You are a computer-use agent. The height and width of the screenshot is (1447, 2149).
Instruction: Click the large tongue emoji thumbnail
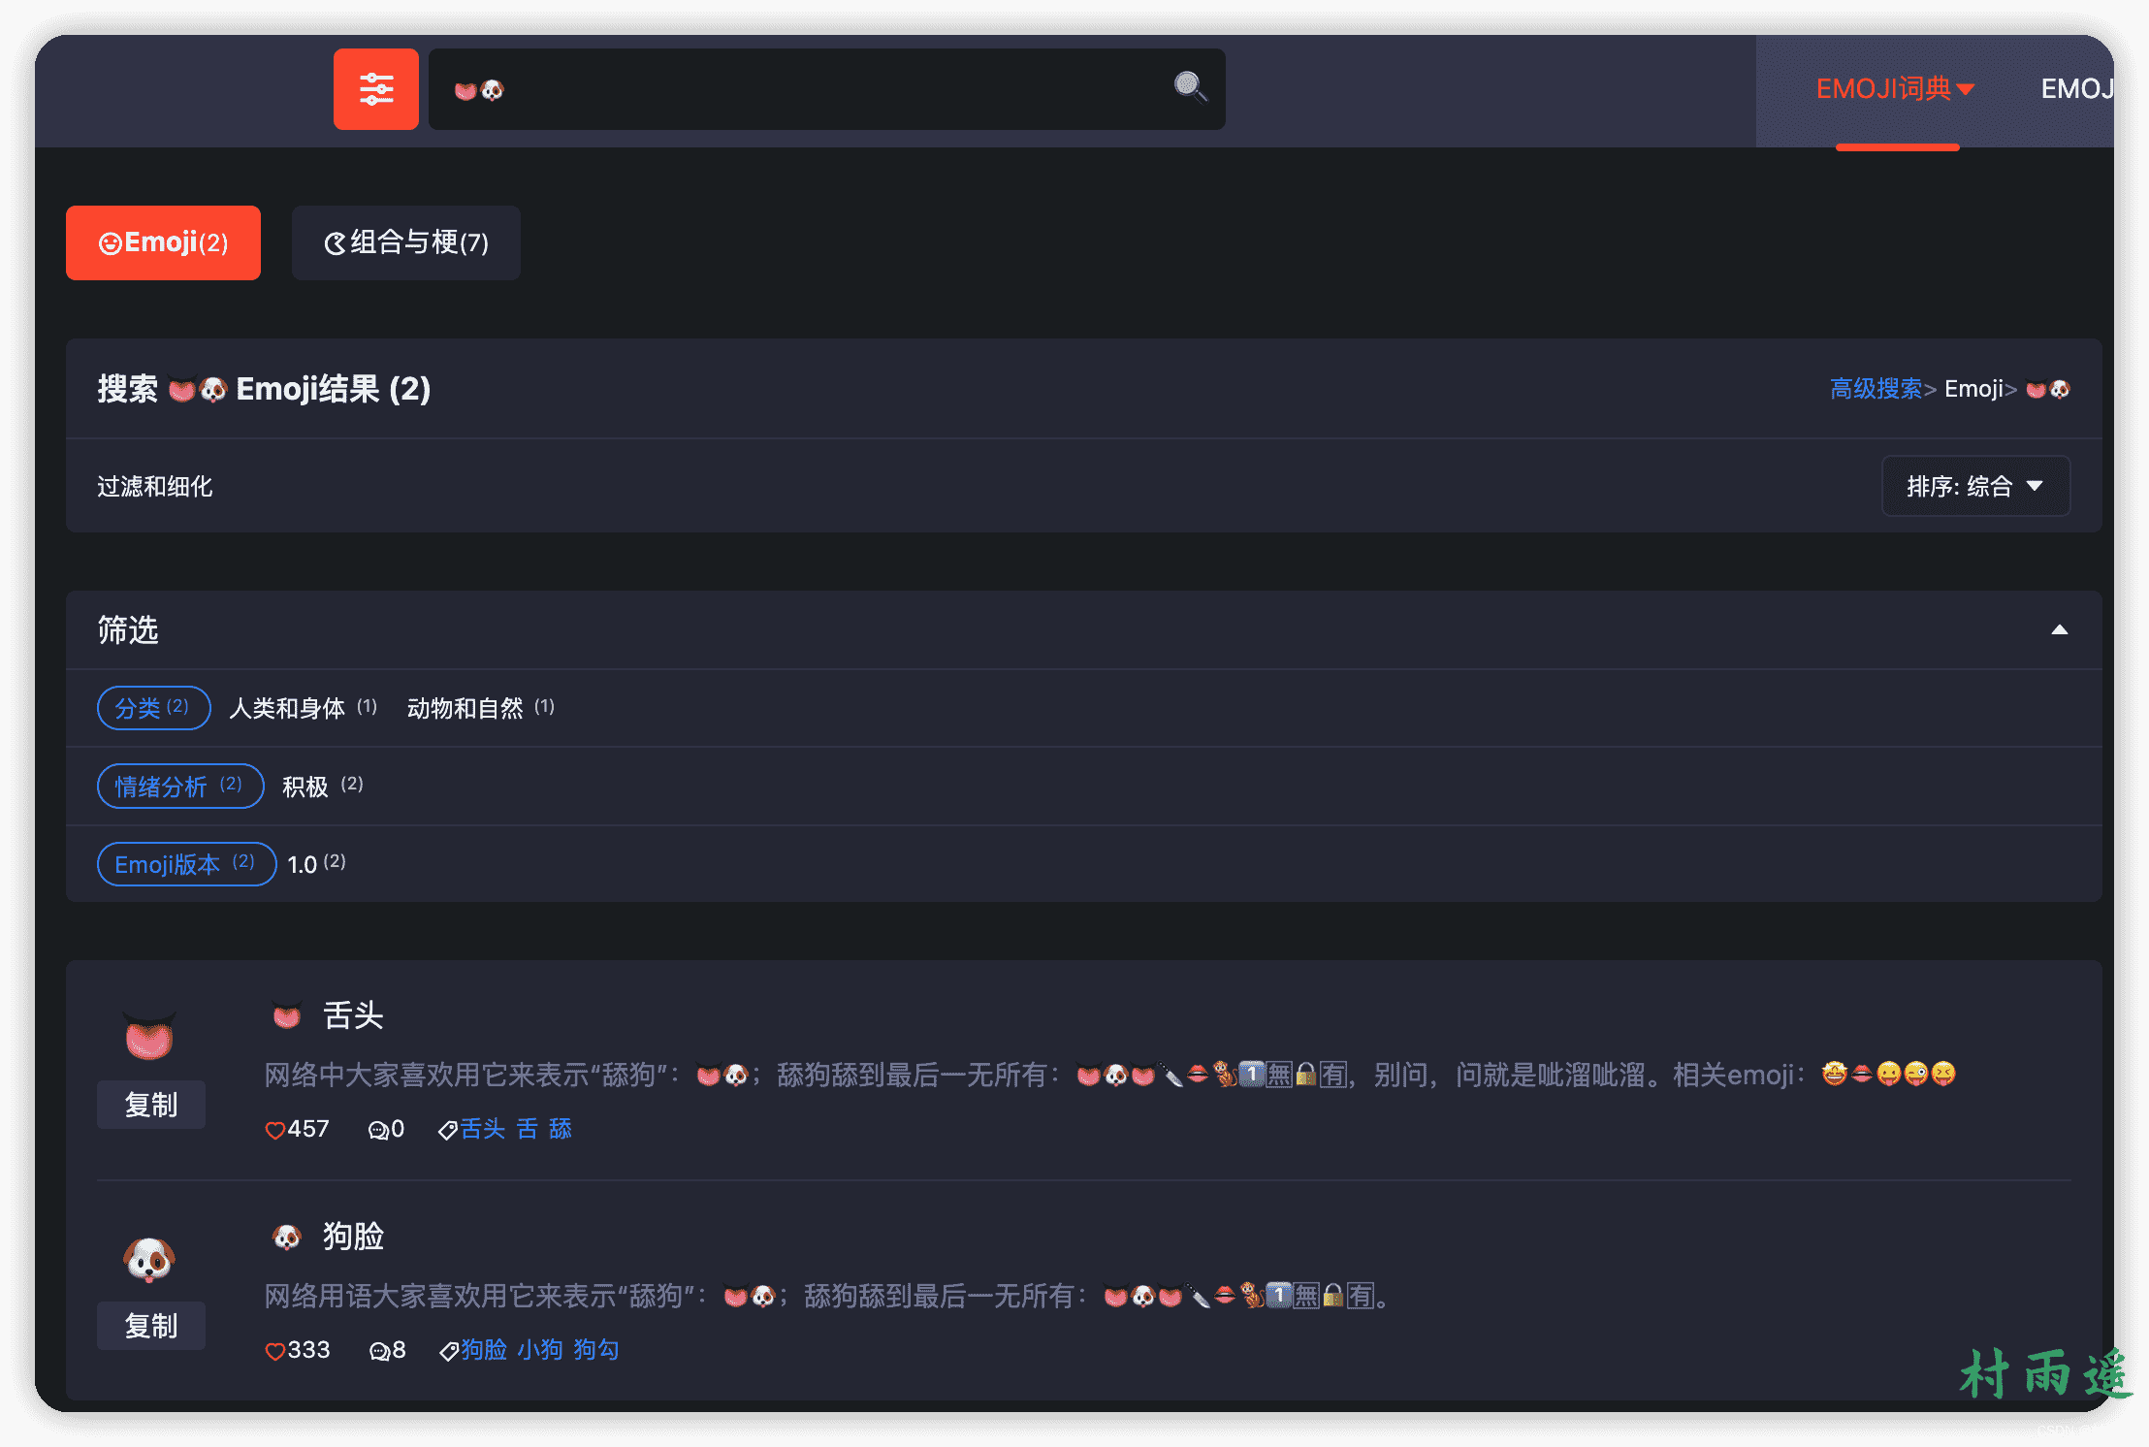[x=149, y=1037]
